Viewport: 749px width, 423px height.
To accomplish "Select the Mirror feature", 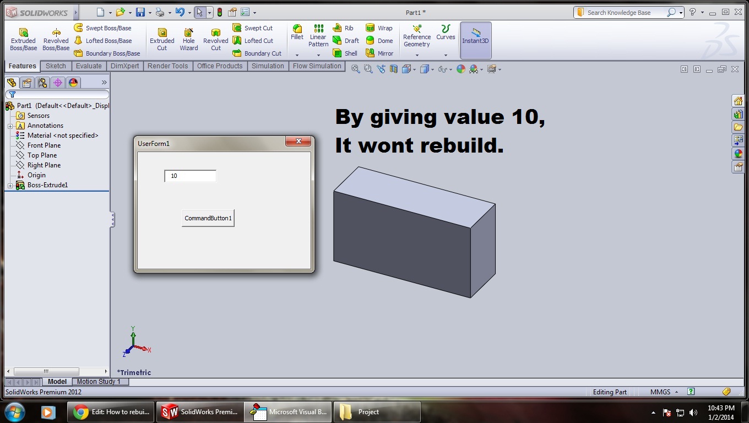I will click(379, 53).
